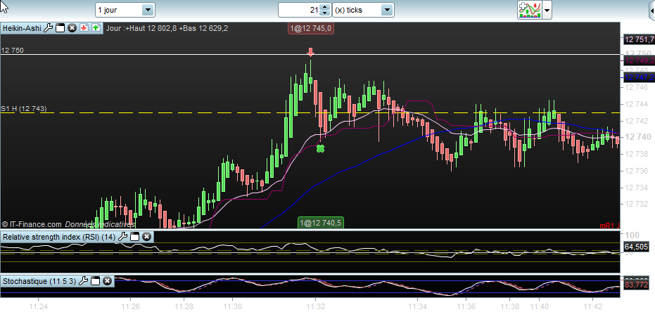The height and width of the screenshot is (312, 655).
Task: Maximize the Heikin-Ashi panel window icon
Action: click(x=61, y=28)
